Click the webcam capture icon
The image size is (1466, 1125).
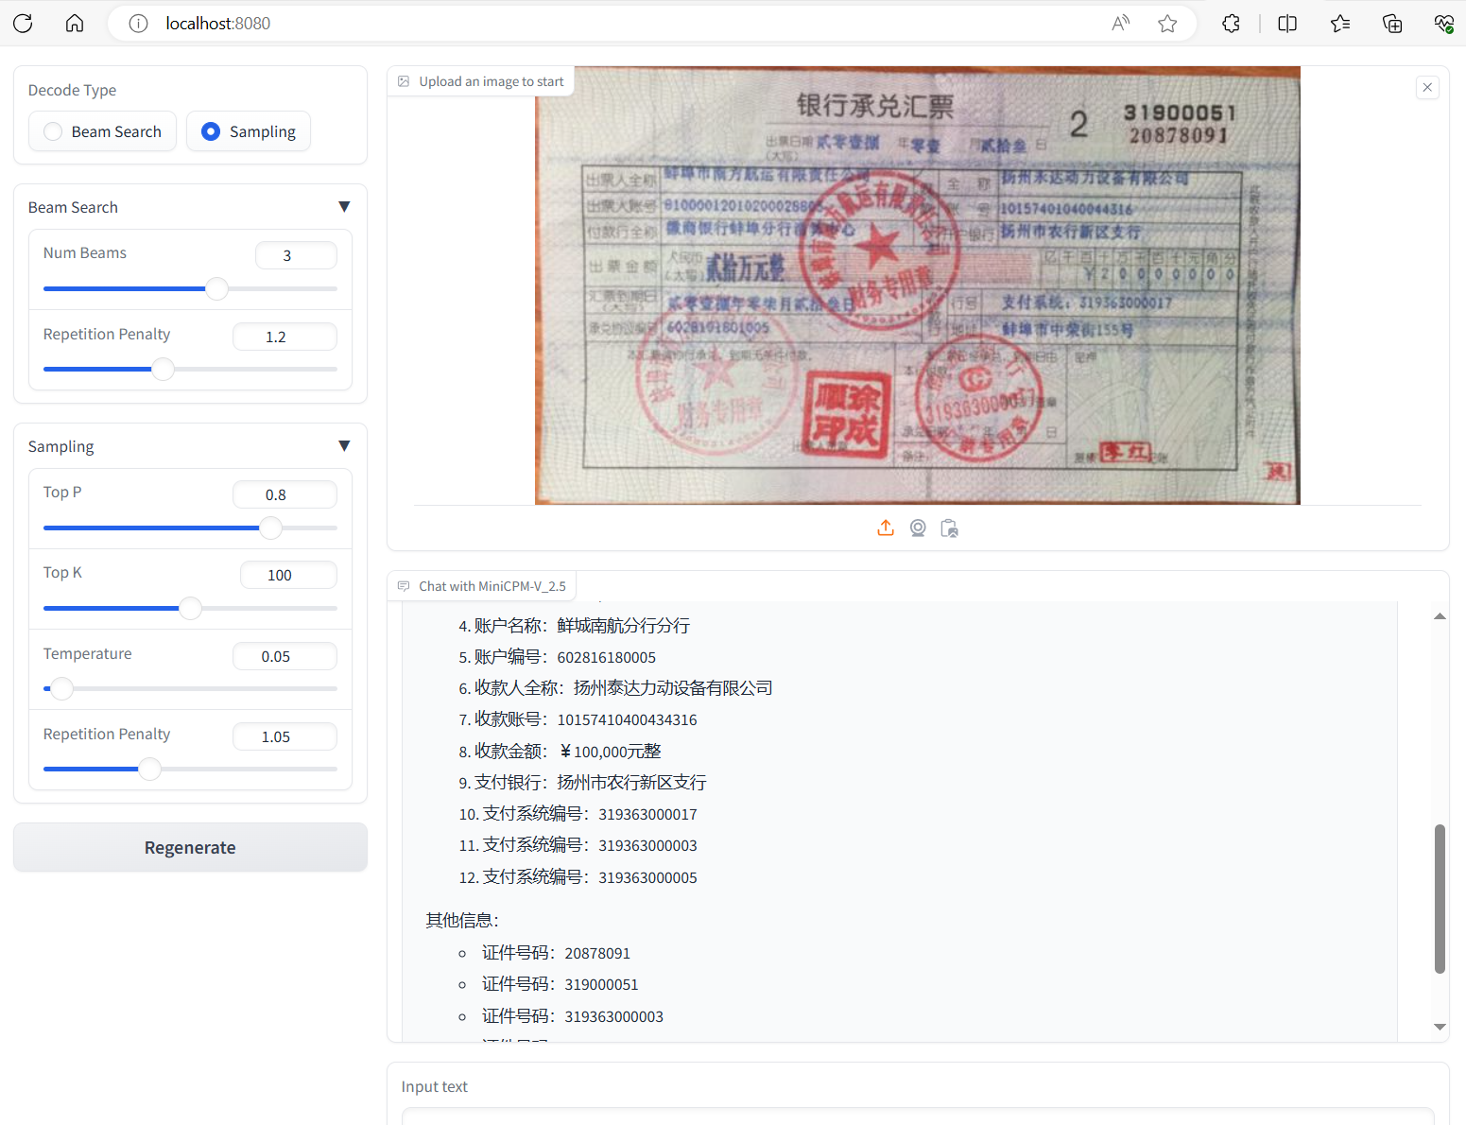(917, 528)
